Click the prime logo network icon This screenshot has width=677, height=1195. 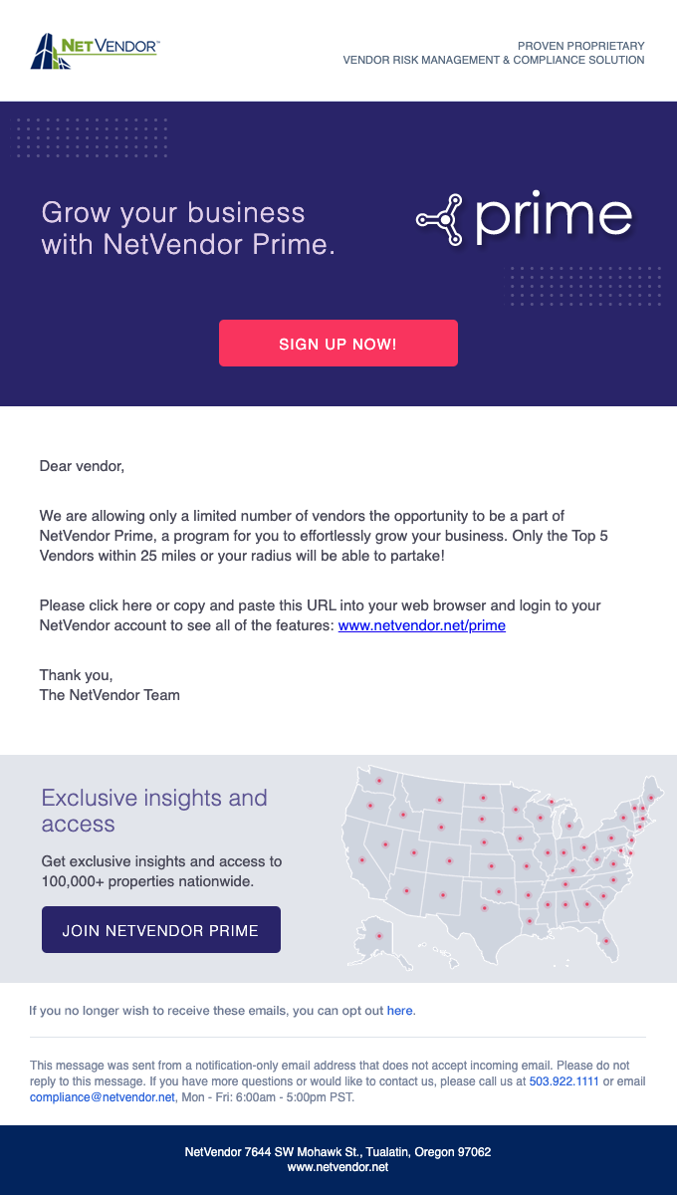coord(440,219)
